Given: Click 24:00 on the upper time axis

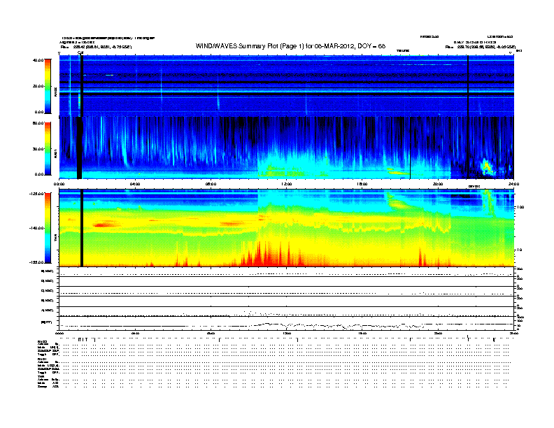Looking at the screenshot, I should (x=513, y=184).
